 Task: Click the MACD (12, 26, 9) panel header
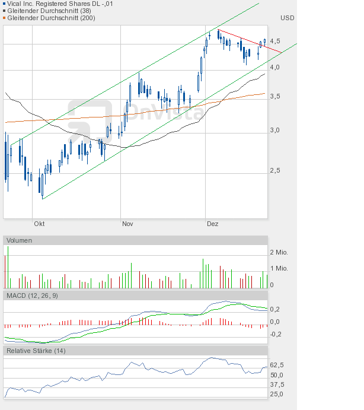coord(135,295)
